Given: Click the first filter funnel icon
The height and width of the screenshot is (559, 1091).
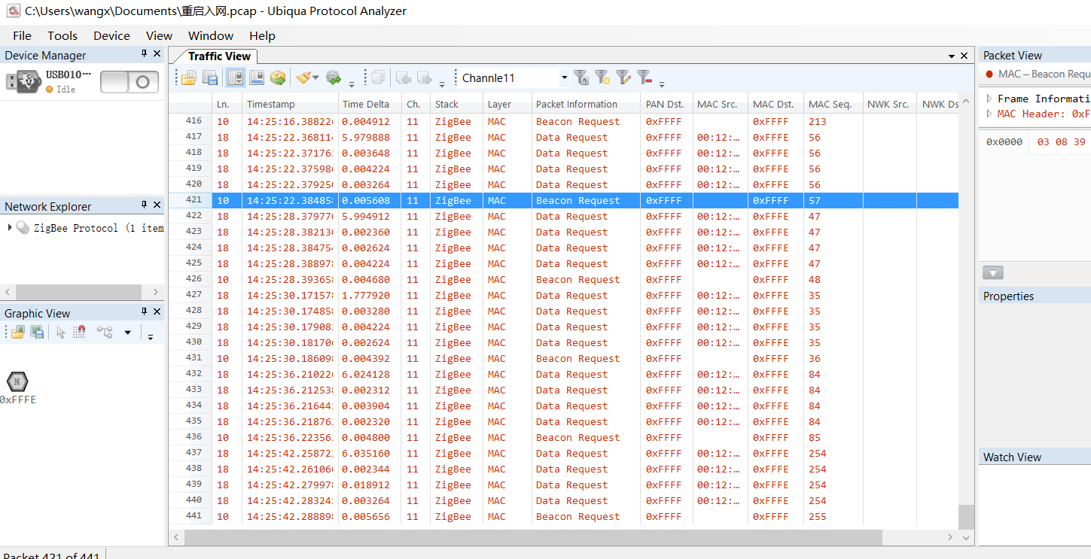Looking at the screenshot, I should pos(581,77).
